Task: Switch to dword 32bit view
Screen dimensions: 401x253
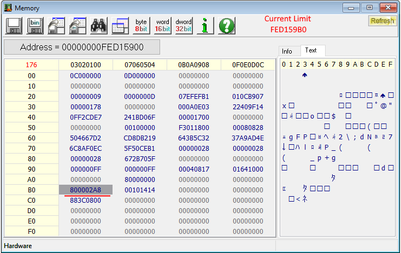Action: (184, 26)
